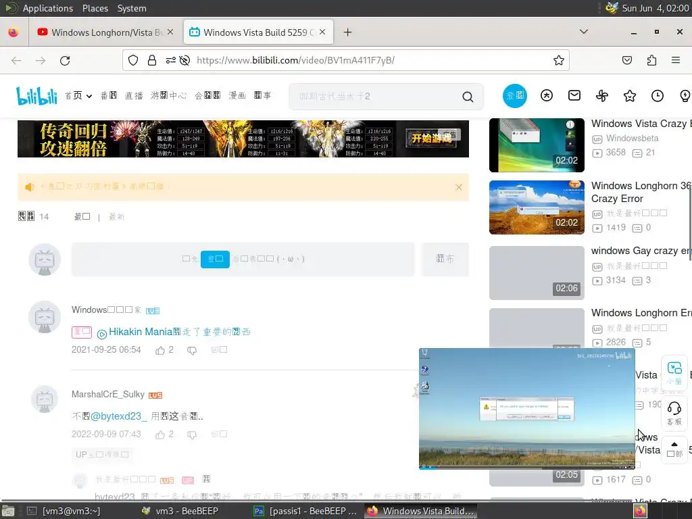Dismiss the yellow notice banner
This screenshot has height=519, width=692.
(x=459, y=187)
